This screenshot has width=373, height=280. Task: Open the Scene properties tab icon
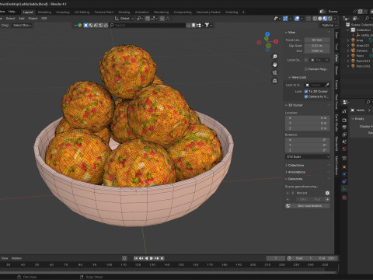pos(344,142)
